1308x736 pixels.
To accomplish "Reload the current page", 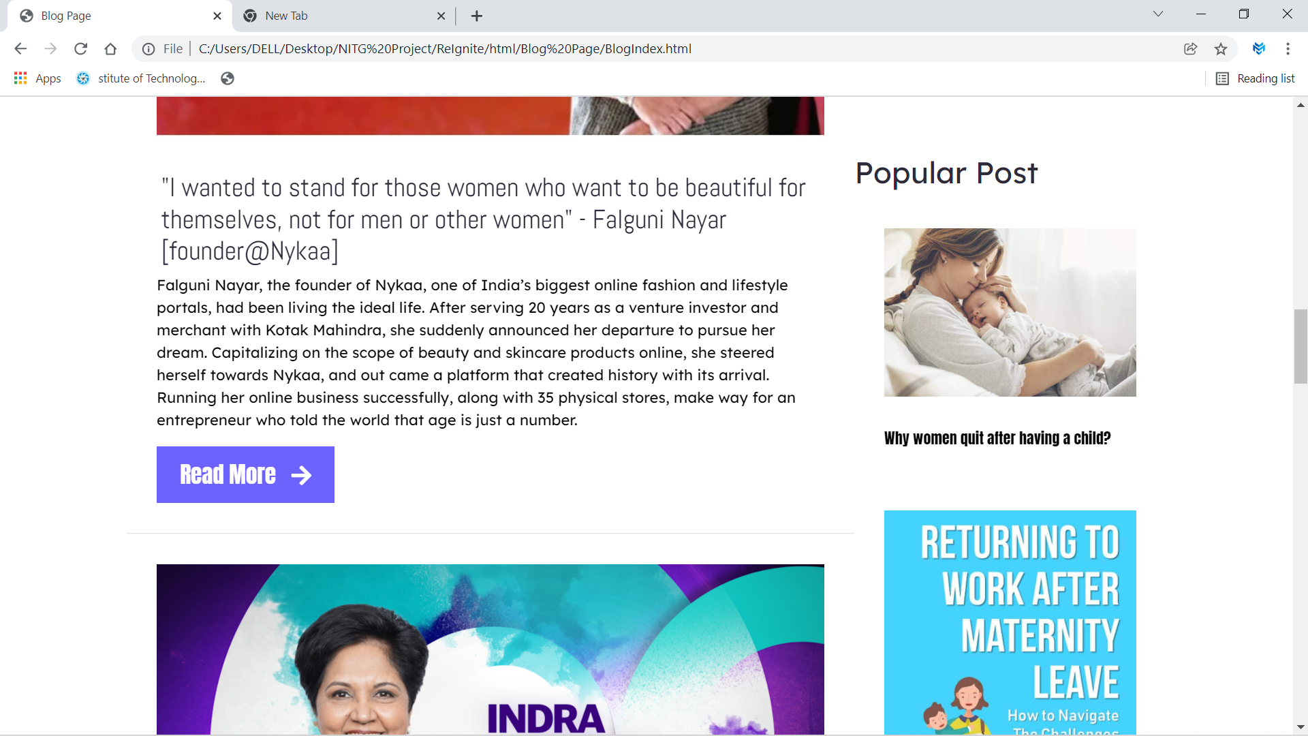I will [80, 48].
